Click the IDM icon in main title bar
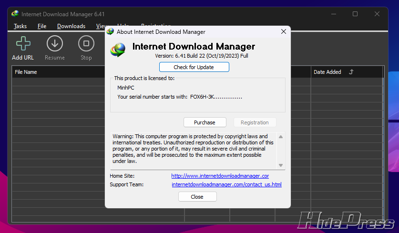 [15, 14]
